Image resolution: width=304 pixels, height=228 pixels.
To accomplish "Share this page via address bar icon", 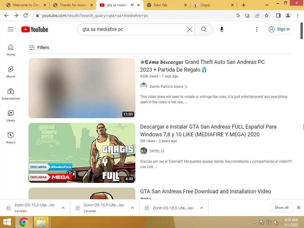I will coord(257,15).
